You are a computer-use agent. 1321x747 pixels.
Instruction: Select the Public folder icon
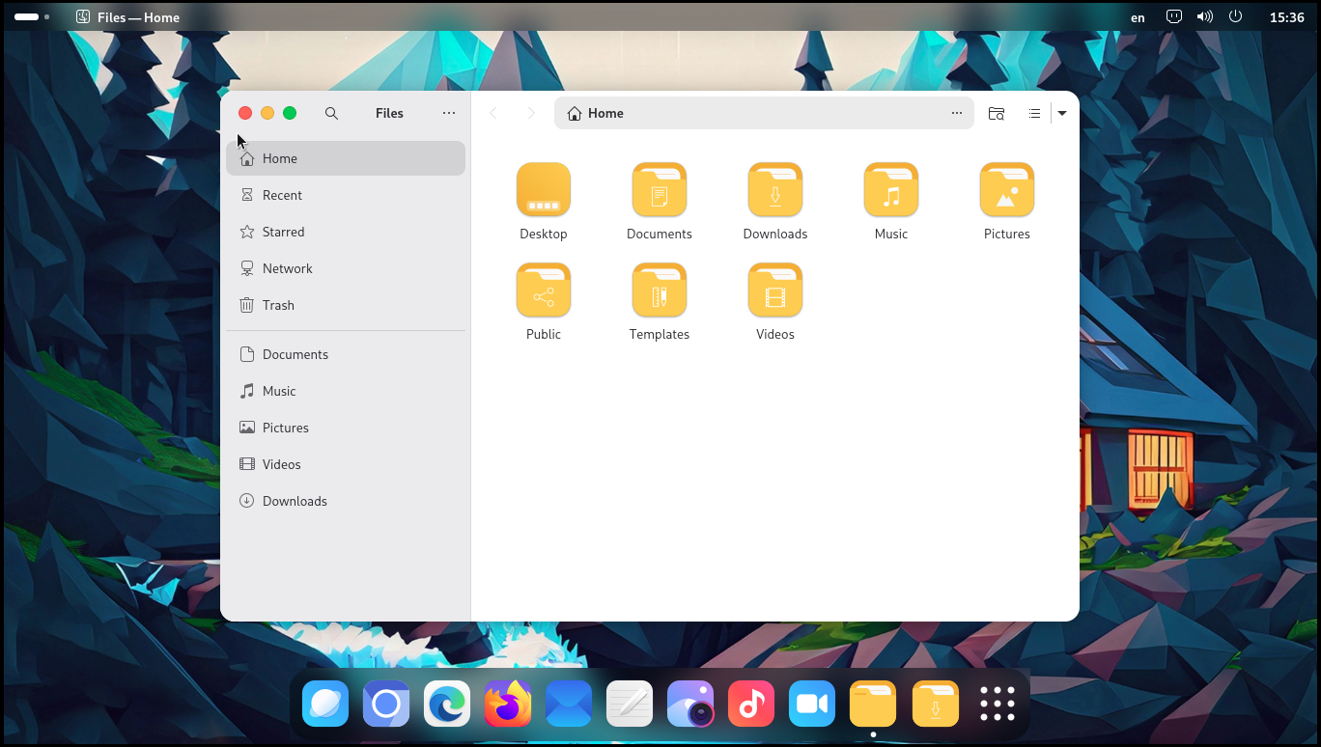pyautogui.click(x=544, y=290)
